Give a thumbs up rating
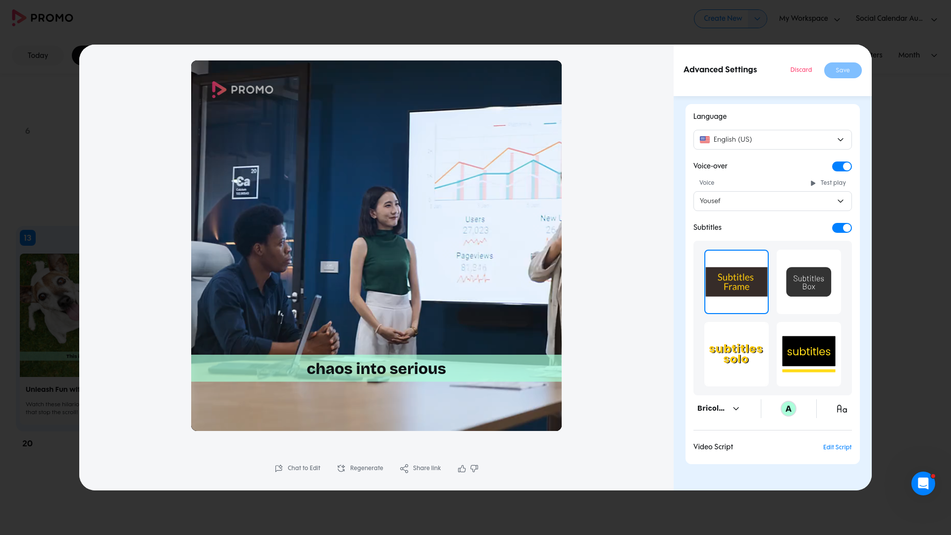 coord(462,468)
